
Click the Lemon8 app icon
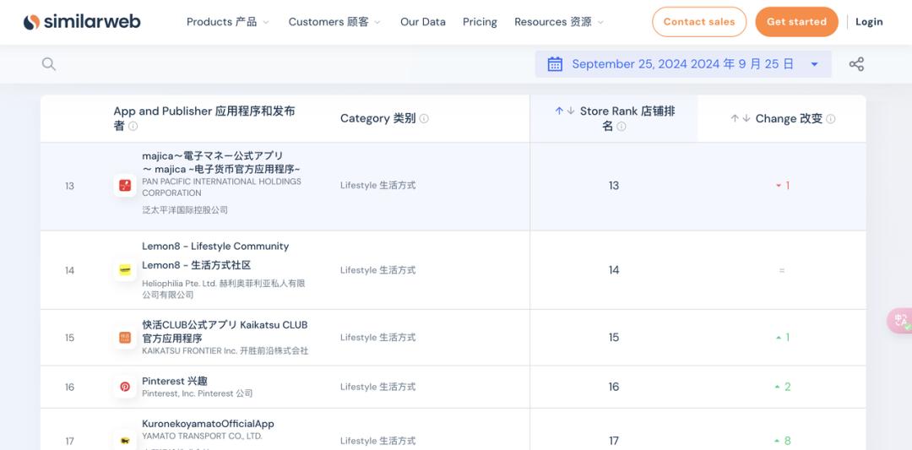coord(125,270)
